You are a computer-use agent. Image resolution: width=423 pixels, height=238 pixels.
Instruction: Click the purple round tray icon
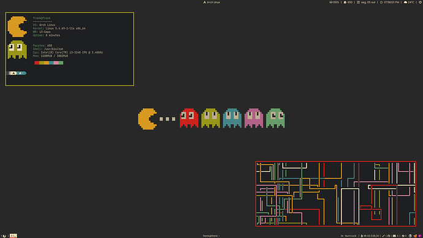(420, 236)
